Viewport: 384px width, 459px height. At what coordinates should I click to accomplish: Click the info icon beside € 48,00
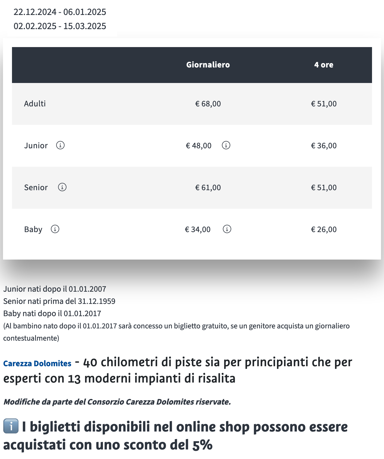point(226,145)
